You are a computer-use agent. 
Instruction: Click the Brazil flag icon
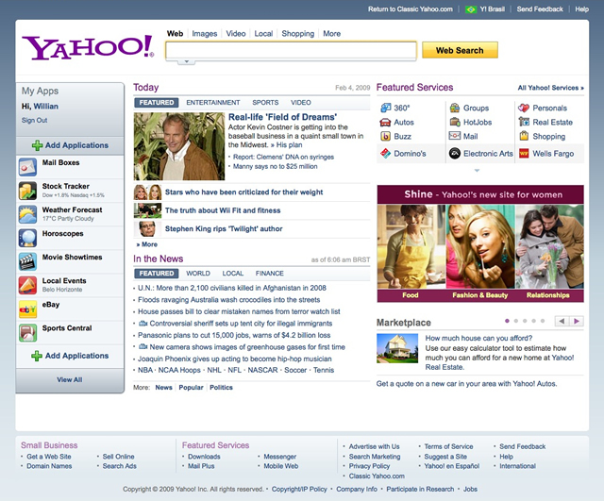point(471,9)
